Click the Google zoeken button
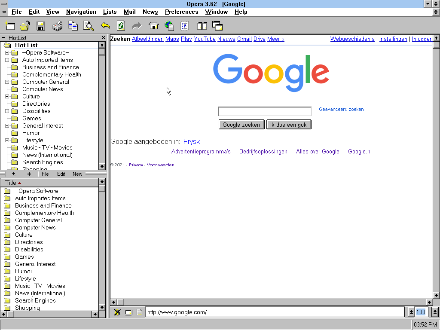The width and height of the screenshot is (440, 330). tap(241, 125)
